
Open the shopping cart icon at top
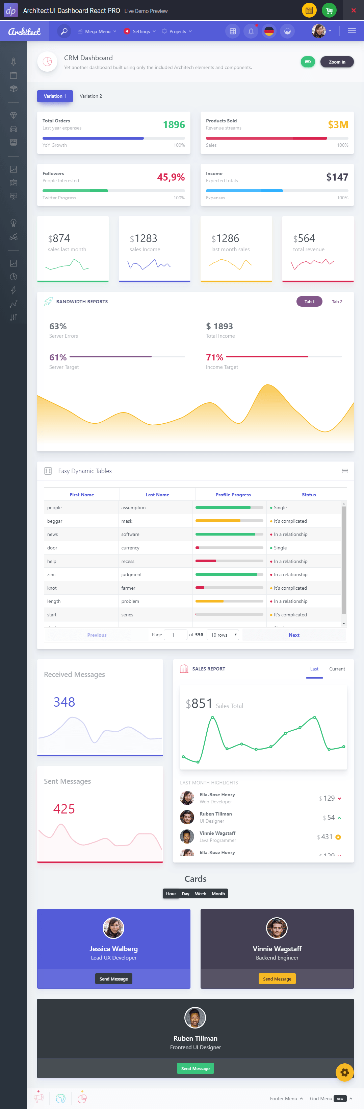point(329,10)
